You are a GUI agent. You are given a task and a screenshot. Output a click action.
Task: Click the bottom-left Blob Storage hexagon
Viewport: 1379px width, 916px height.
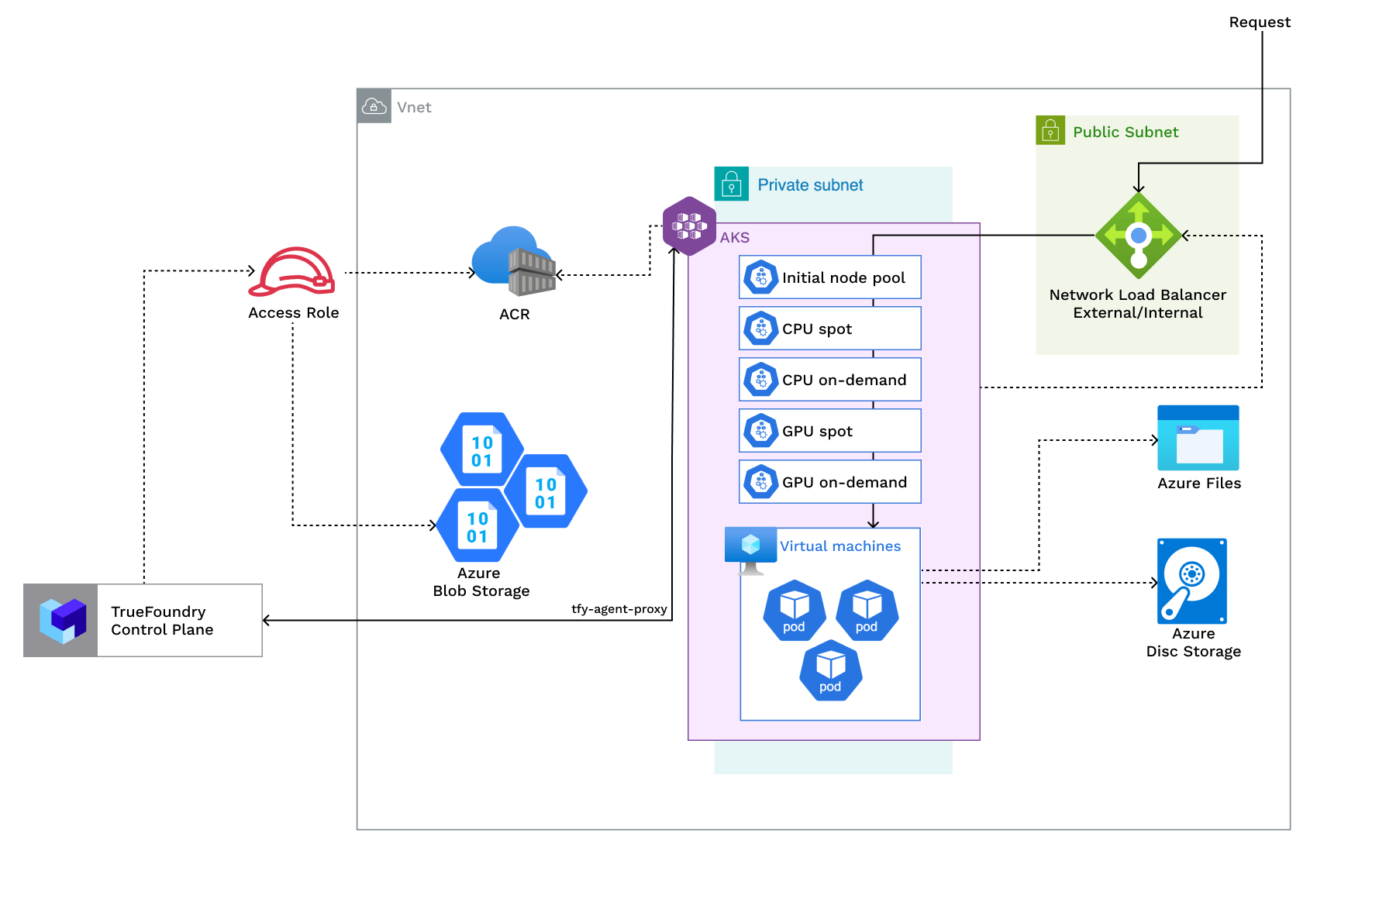tap(477, 525)
